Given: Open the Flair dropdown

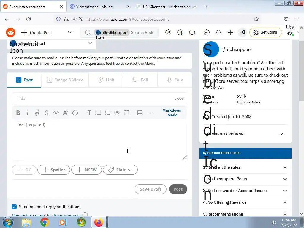Looking at the screenshot, I should point(121,170).
